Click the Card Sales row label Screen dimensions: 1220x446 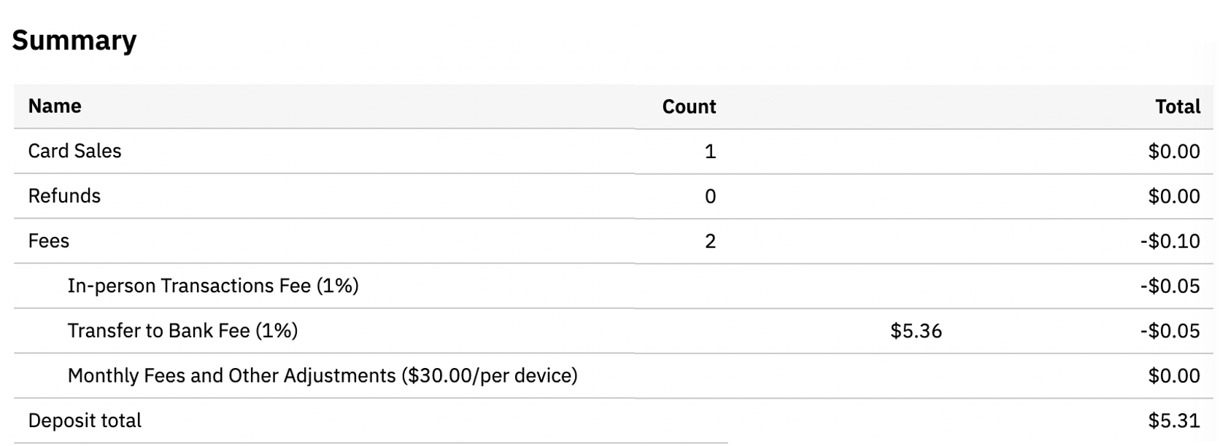coord(74,151)
